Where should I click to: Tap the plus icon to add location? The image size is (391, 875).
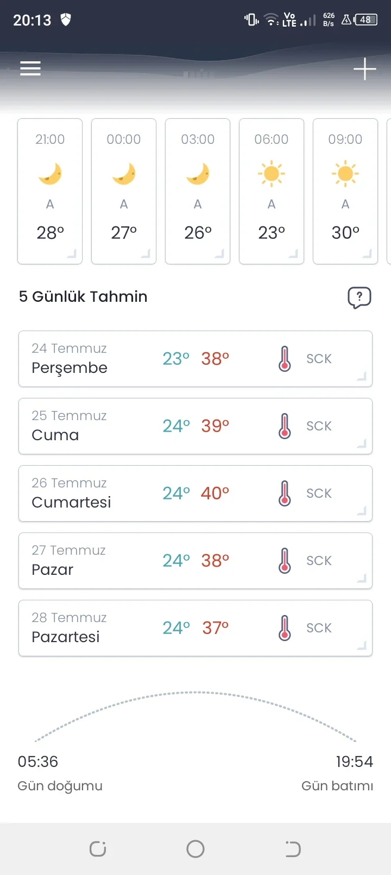pyautogui.click(x=364, y=69)
